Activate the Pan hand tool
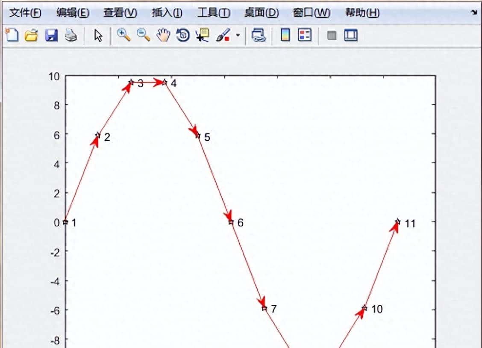Image resolution: width=482 pixels, height=348 pixels. 163,35
